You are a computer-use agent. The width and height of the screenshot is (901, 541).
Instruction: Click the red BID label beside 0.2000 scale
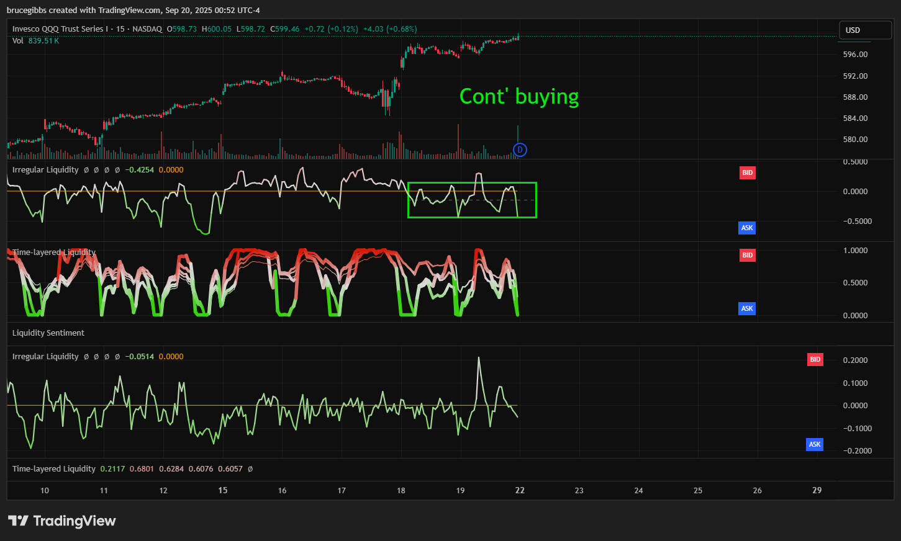815,359
